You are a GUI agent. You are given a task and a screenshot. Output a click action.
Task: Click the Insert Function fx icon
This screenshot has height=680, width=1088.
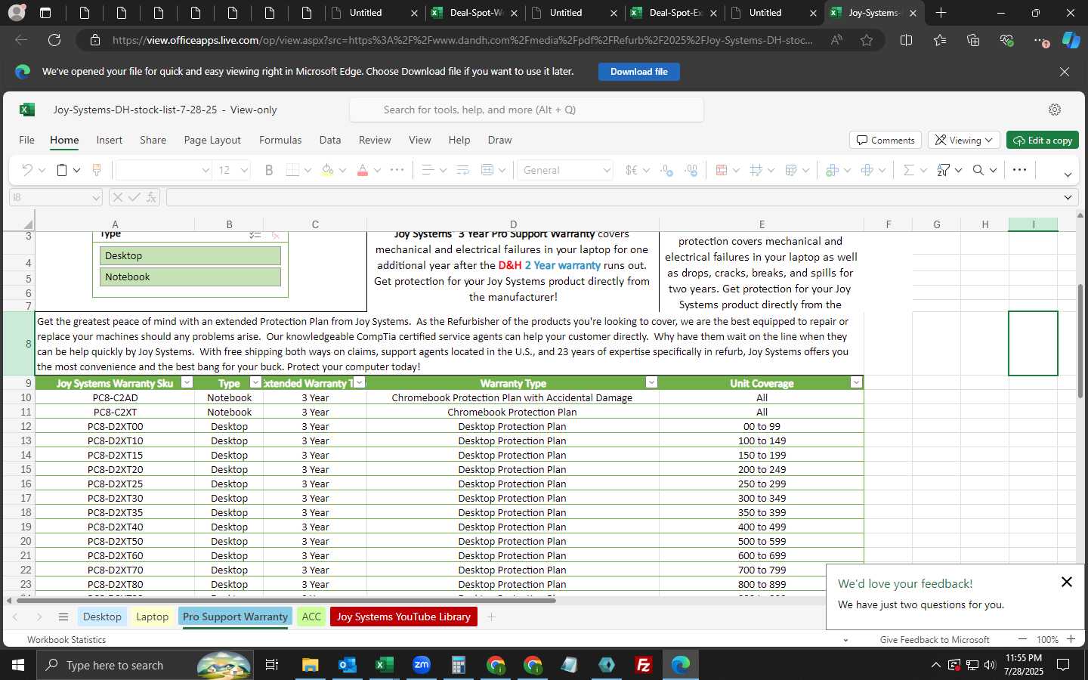point(152,197)
